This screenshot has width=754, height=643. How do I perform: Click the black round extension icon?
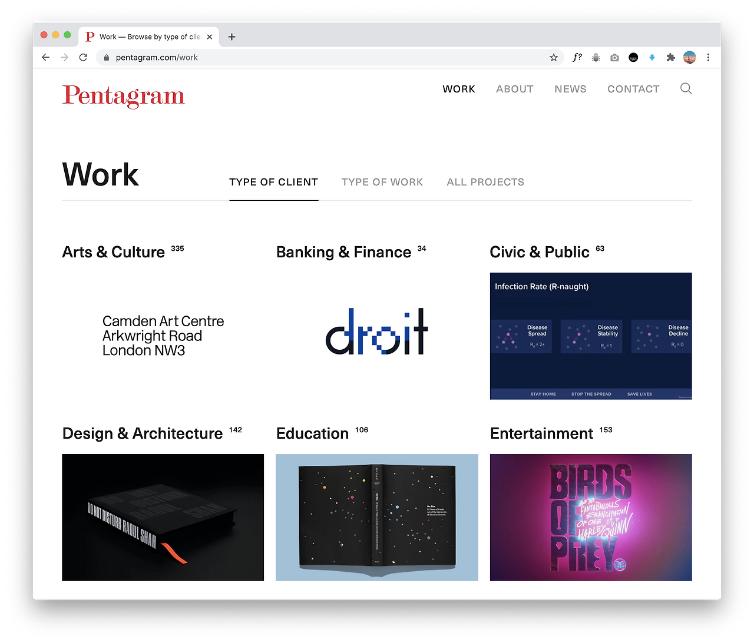633,57
